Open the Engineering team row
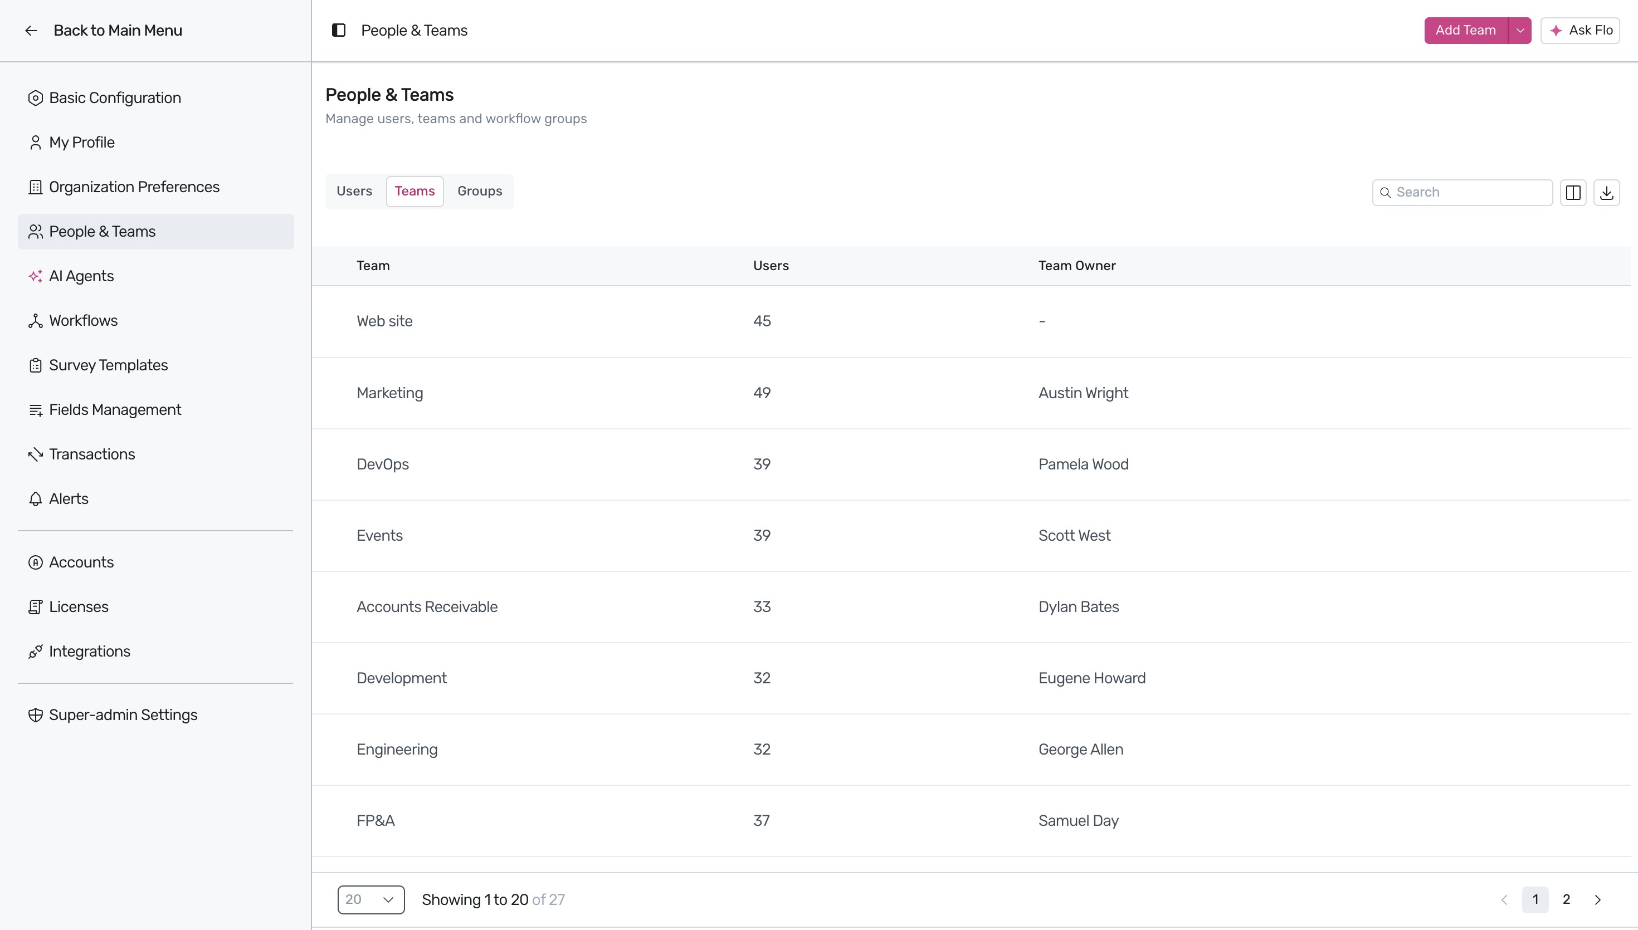Viewport: 1638px width, 930px height. tap(972, 749)
